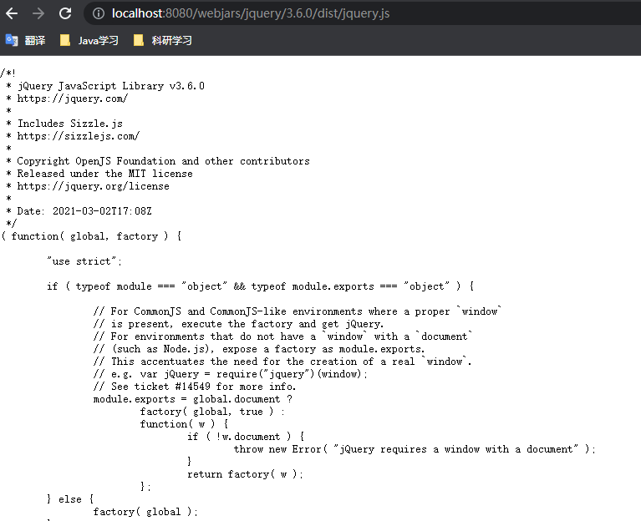Viewport: 641px width, 521px height.
Task: Click the 'Date: 2021-03-02T17:08Z' line
Action: pyautogui.click(x=84, y=211)
